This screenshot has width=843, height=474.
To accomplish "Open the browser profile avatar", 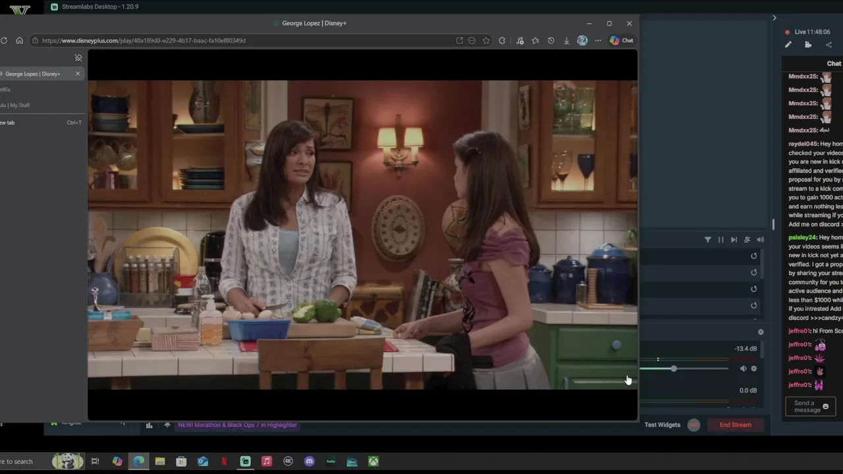I will [x=582, y=40].
